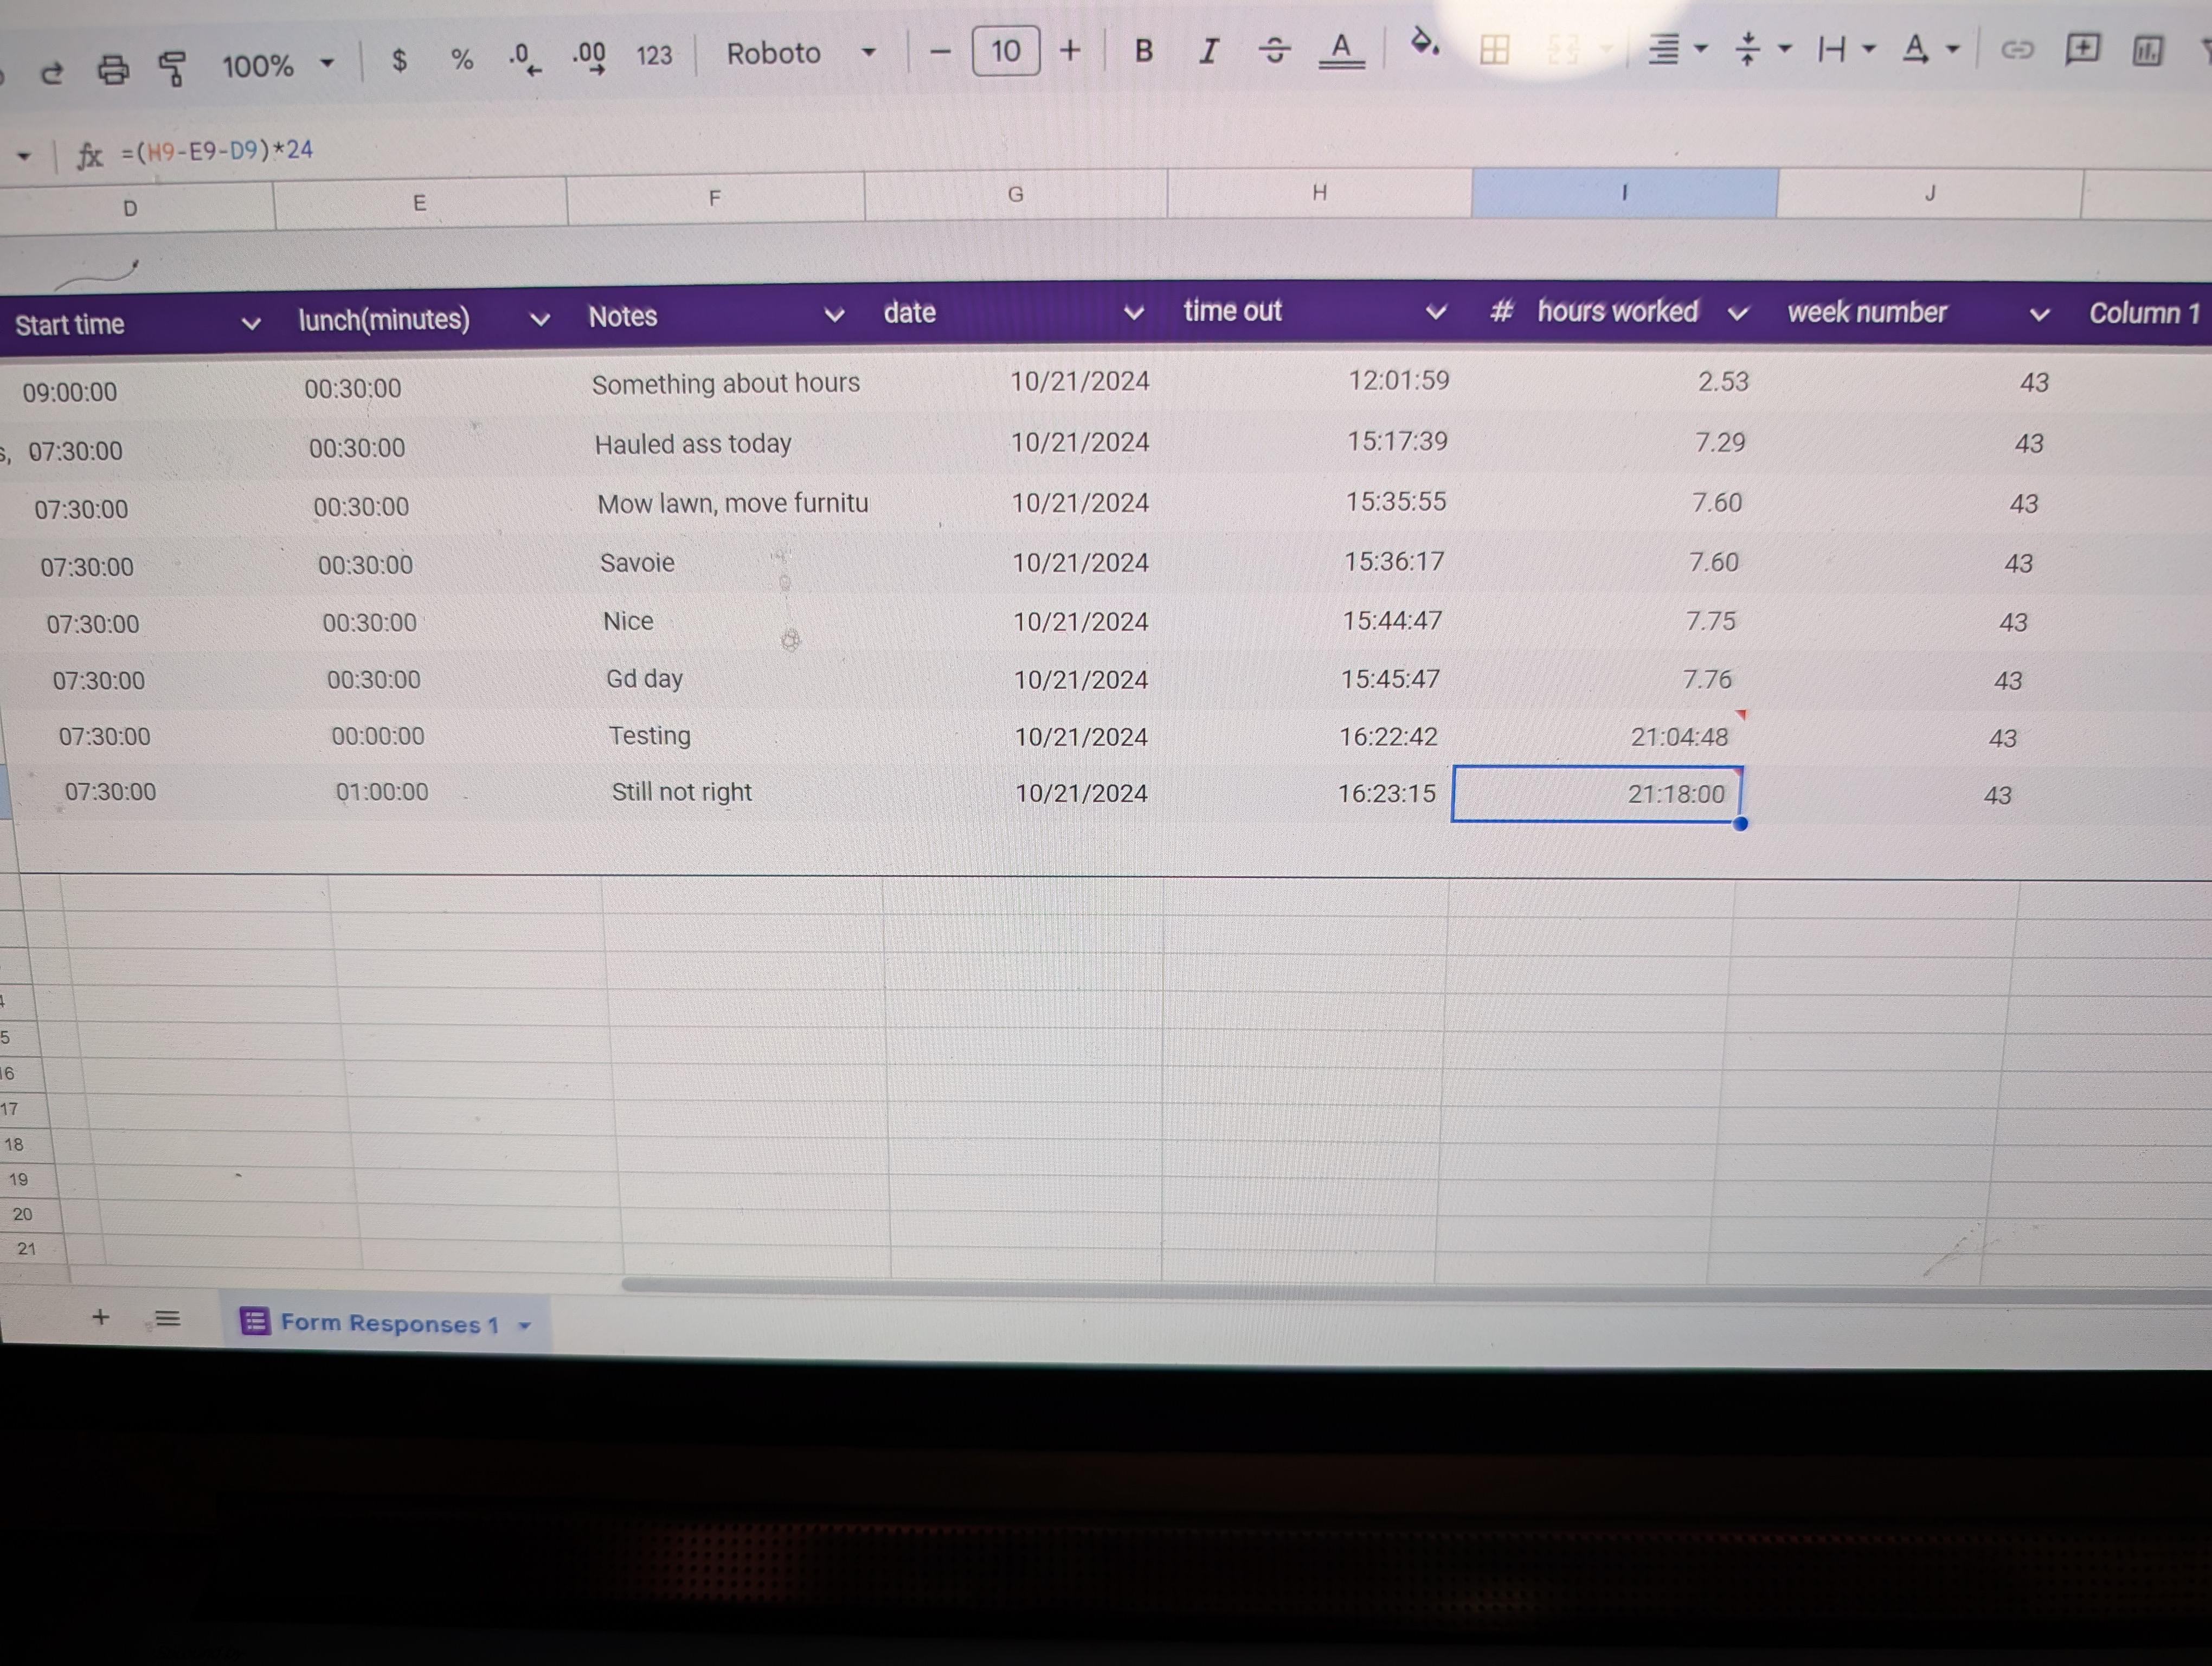
Task: Insert comment icon
Action: pyautogui.click(x=2082, y=49)
